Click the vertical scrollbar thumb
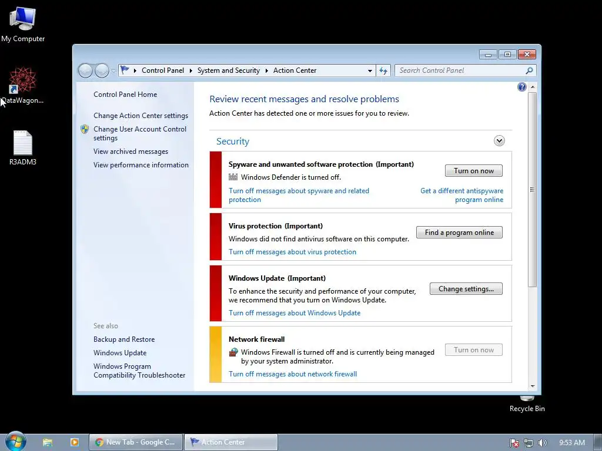This screenshot has height=451, width=602. [x=533, y=190]
